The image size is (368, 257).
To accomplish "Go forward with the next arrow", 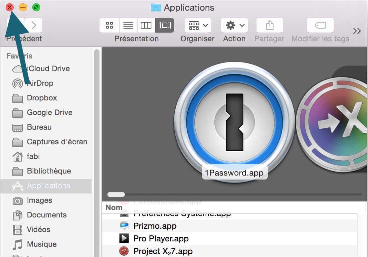I will coord(34,25).
